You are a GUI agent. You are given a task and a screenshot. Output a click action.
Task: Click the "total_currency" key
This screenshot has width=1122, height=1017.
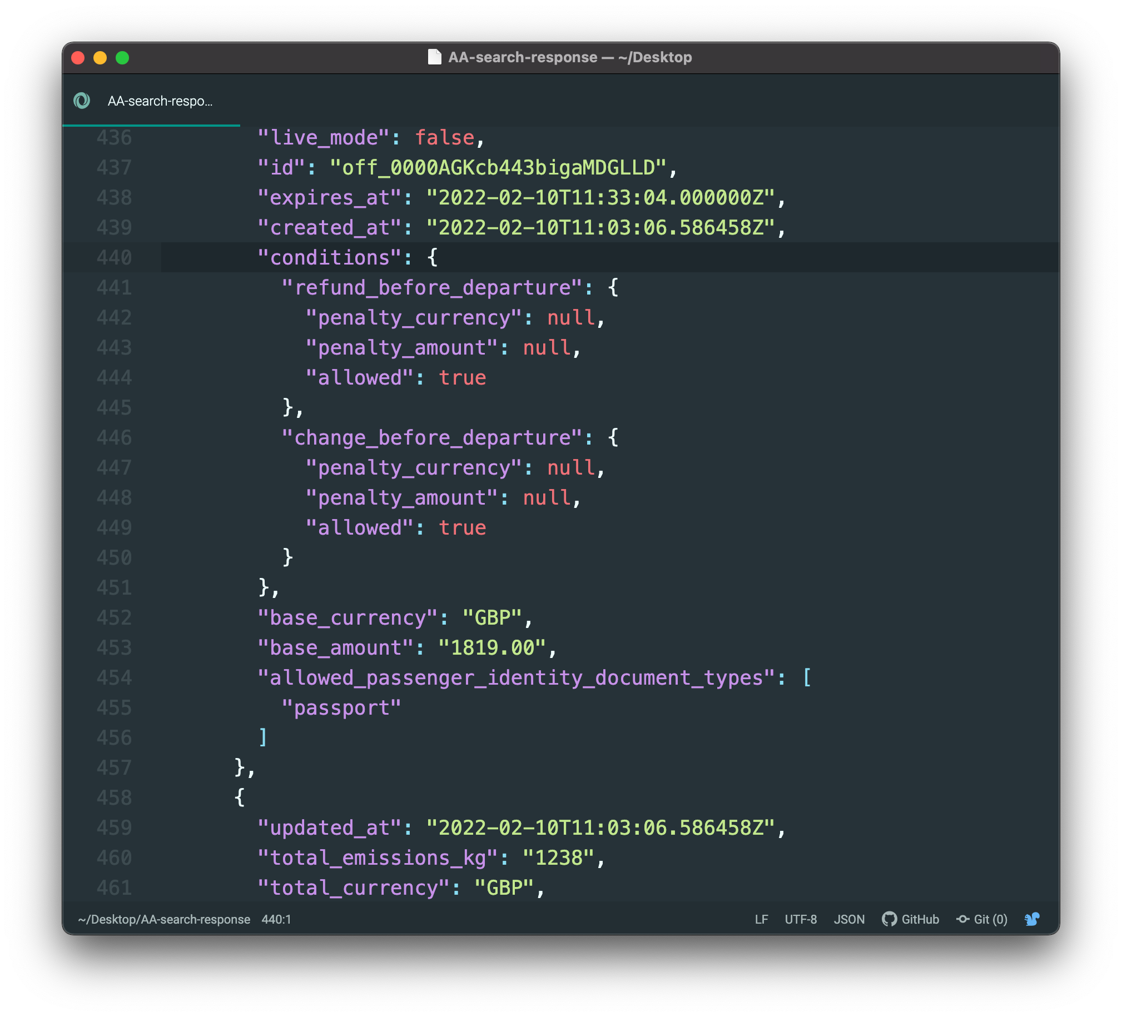(354, 889)
